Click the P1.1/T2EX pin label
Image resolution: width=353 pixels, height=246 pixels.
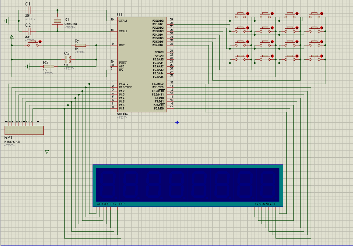(x=125, y=87)
